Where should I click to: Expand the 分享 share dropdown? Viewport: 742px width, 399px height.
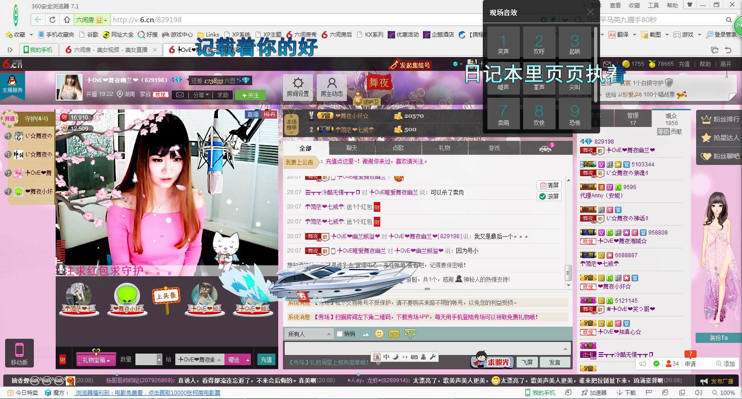(x=201, y=95)
